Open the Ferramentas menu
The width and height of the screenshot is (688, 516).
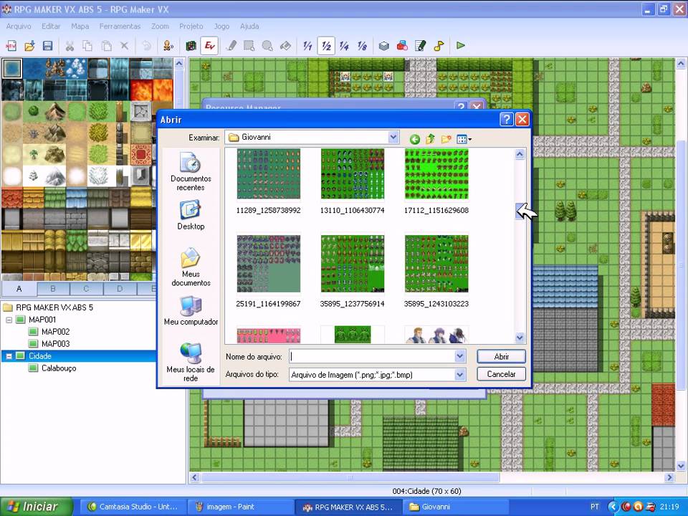120,27
